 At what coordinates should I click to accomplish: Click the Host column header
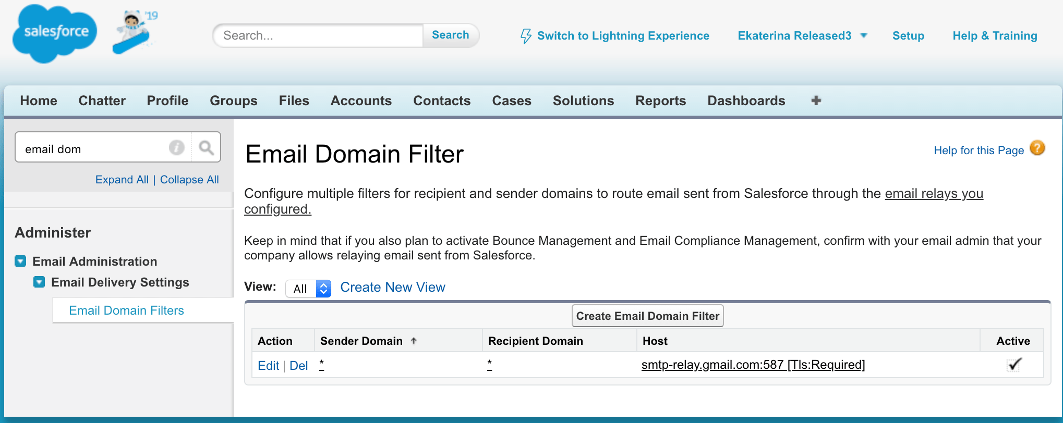coord(655,341)
